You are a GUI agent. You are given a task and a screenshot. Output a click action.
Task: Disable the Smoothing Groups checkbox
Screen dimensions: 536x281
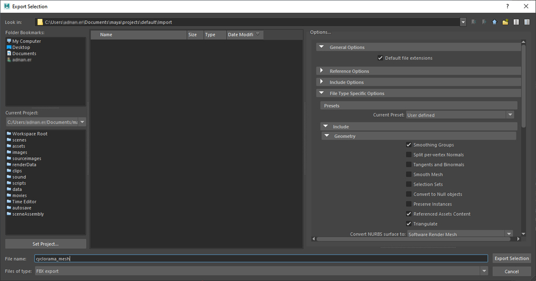coord(409,145)
